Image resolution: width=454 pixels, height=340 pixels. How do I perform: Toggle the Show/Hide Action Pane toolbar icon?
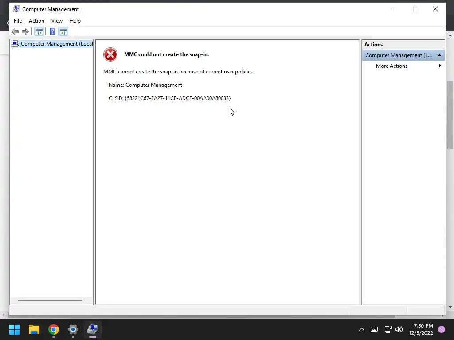[x=63, y=31]
